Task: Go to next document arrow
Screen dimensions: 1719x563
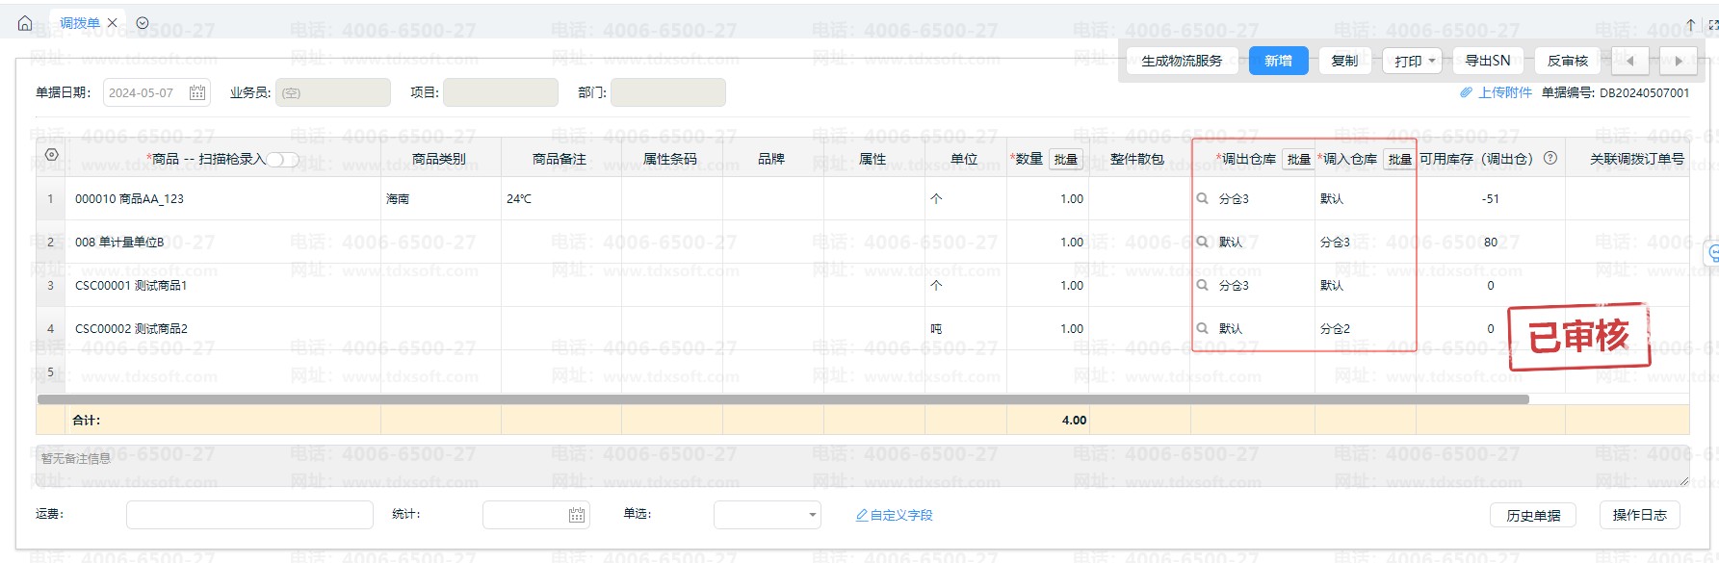Action: pyautogui.click(x=1679, y=61)
